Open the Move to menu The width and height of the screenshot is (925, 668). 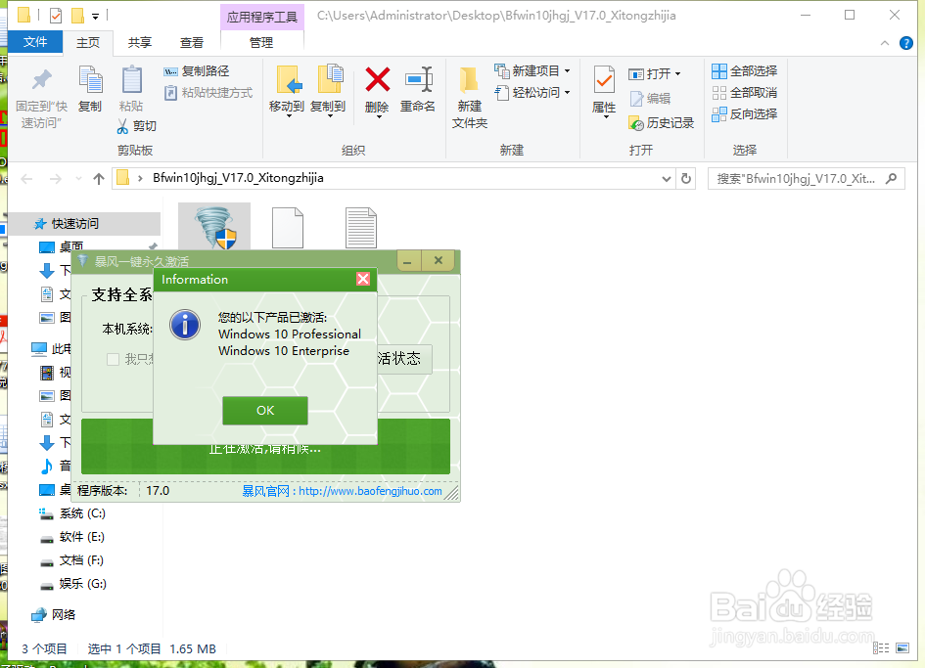coord(287,91)
